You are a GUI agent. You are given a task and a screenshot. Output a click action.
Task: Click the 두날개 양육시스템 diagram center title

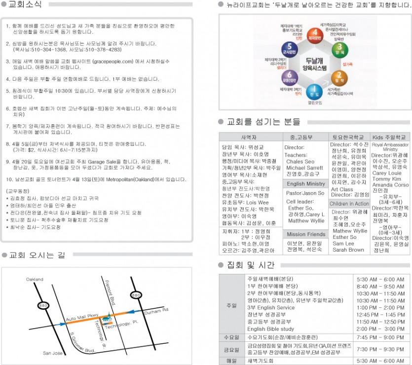(x=314, y=65)
